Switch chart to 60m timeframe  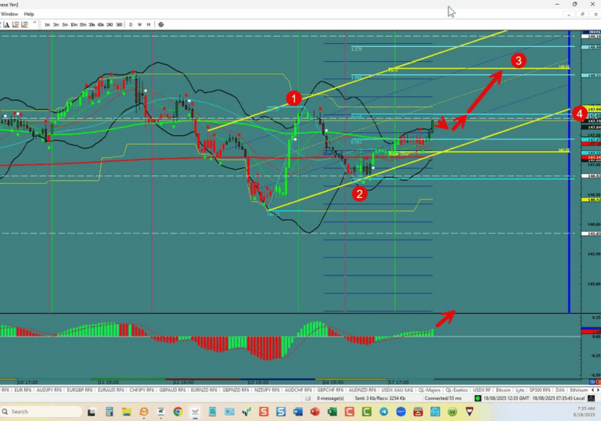pyautogui.click(x=101, y=24)
